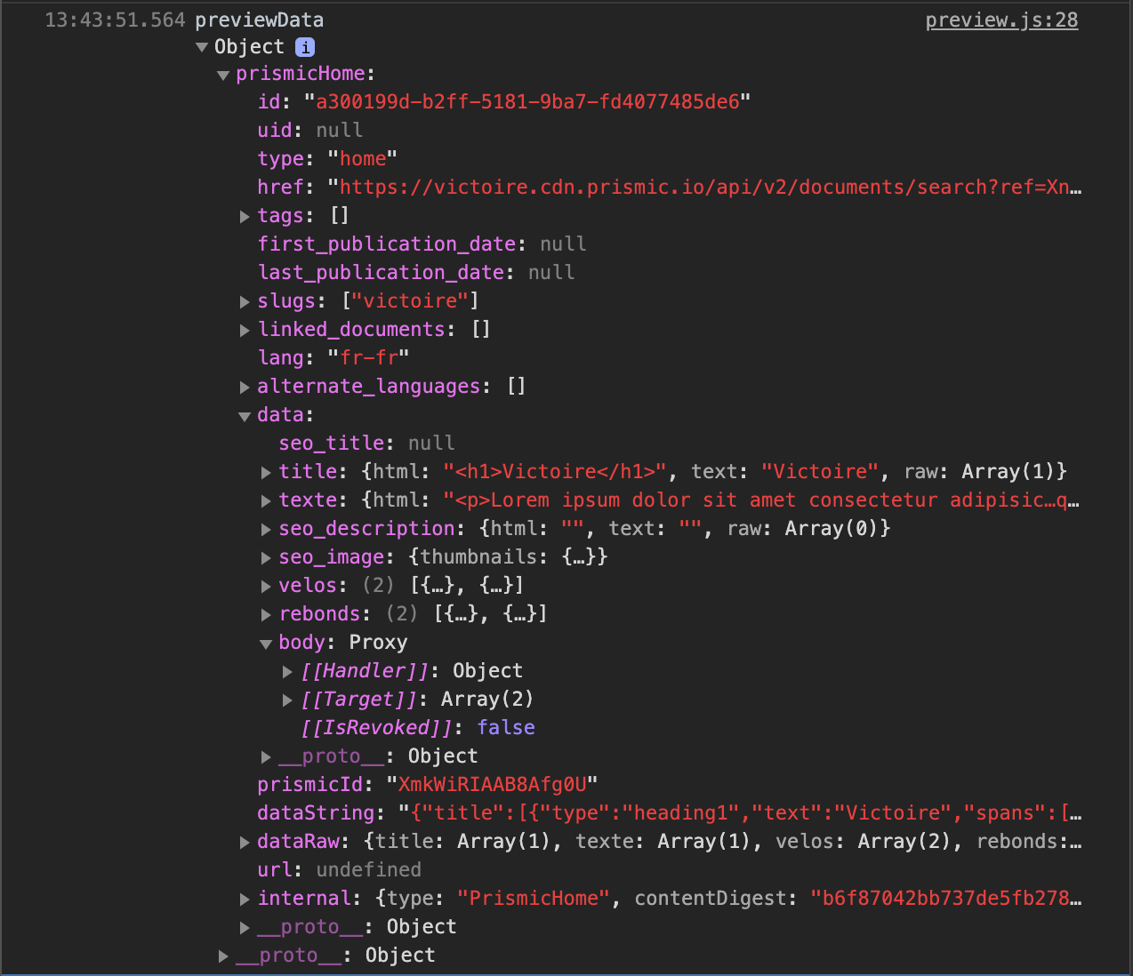Expand the tags array
The height and width of the screenshot is (976, 1133).
[x=245, y=216]
